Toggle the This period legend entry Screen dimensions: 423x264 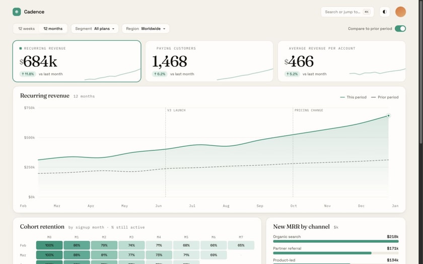click(x=354, y=97)
